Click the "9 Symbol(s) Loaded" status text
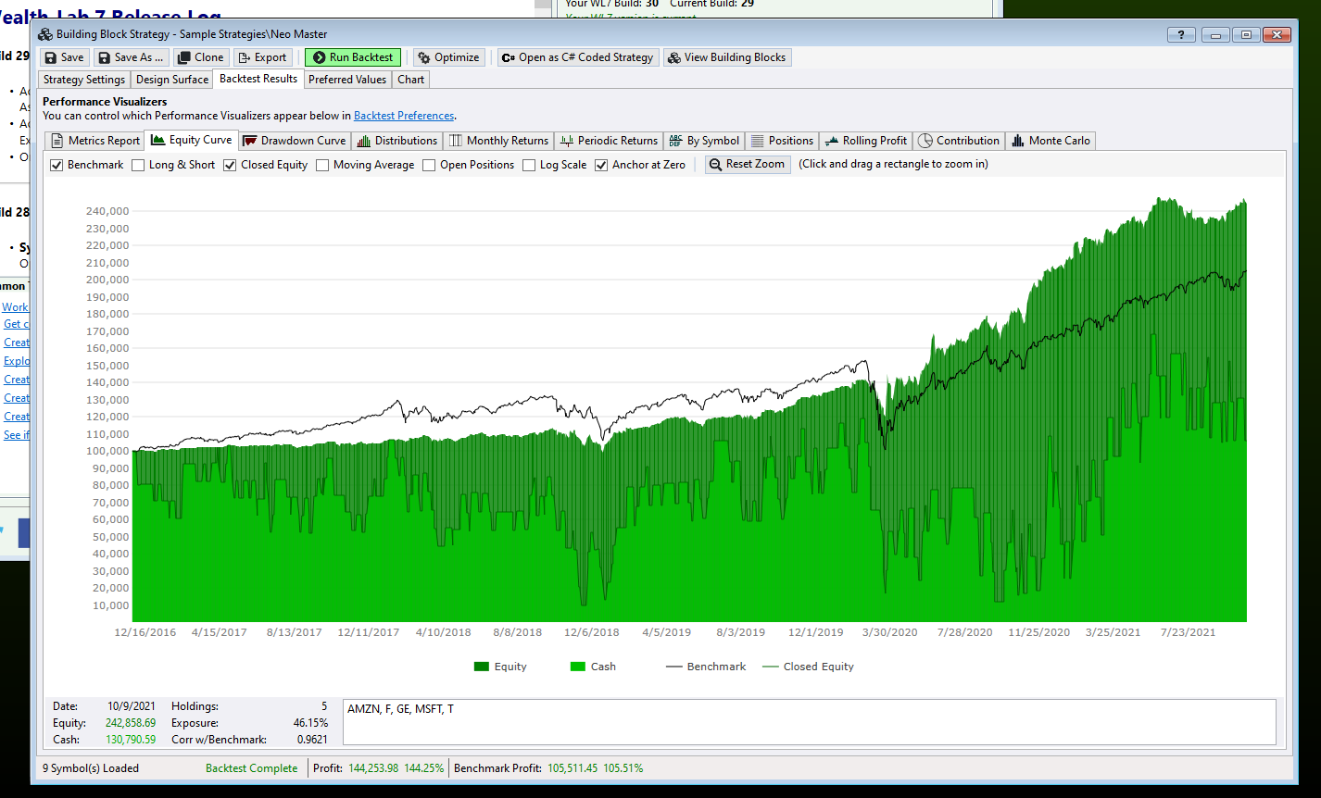The image size is (1321, 798). tap(91, 768)
